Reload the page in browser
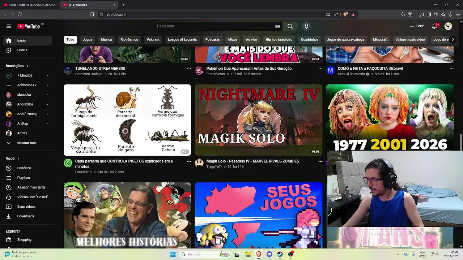Screen dimensions: 463x260 coord(20,14)
